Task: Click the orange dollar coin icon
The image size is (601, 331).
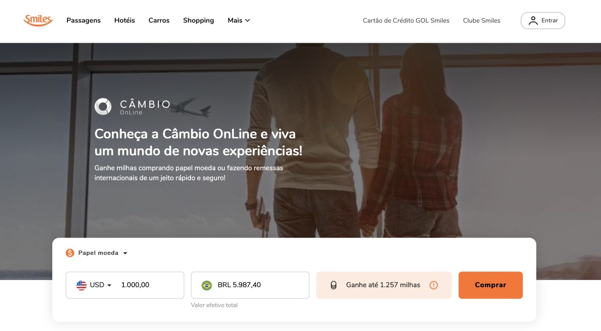Action: tap(70, 253)
